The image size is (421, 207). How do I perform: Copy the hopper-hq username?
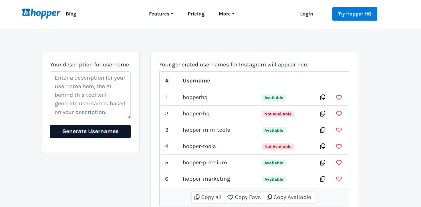pyautogui.click(x=322, y=114)
